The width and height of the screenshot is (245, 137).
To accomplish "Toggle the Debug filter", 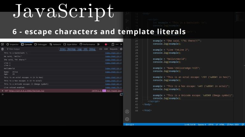I will point(92,49).
